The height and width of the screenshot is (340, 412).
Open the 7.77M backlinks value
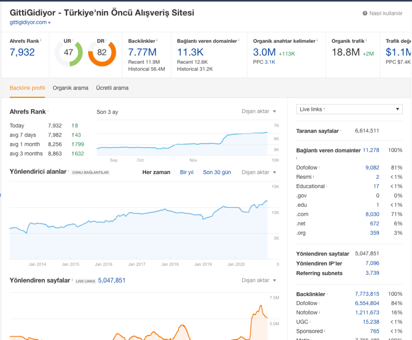142,52
